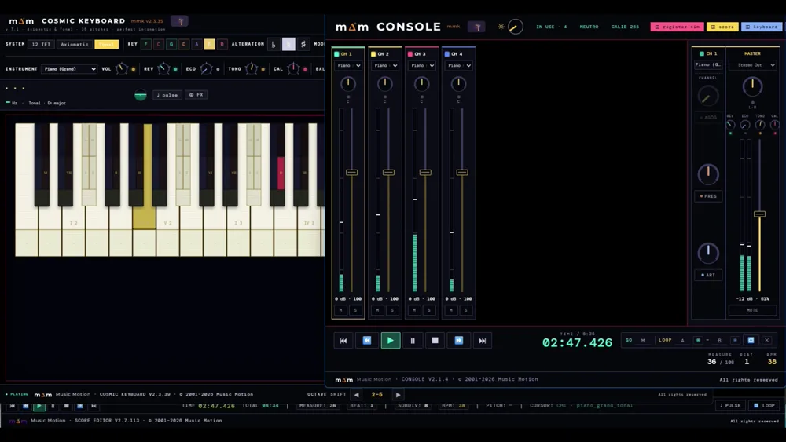This screenshot has width=786, height=442.
Task: Click the brightness knob in Console header
Action: click(x=516, y=27)
